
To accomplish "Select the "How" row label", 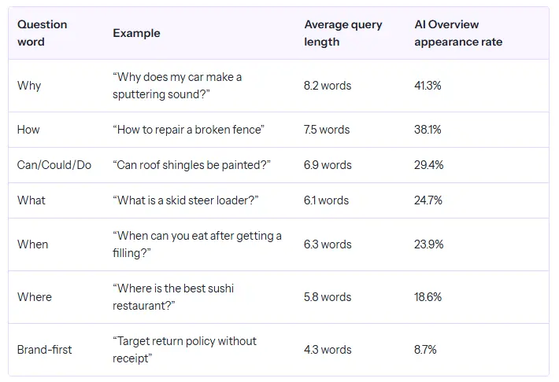I will 28,130.
